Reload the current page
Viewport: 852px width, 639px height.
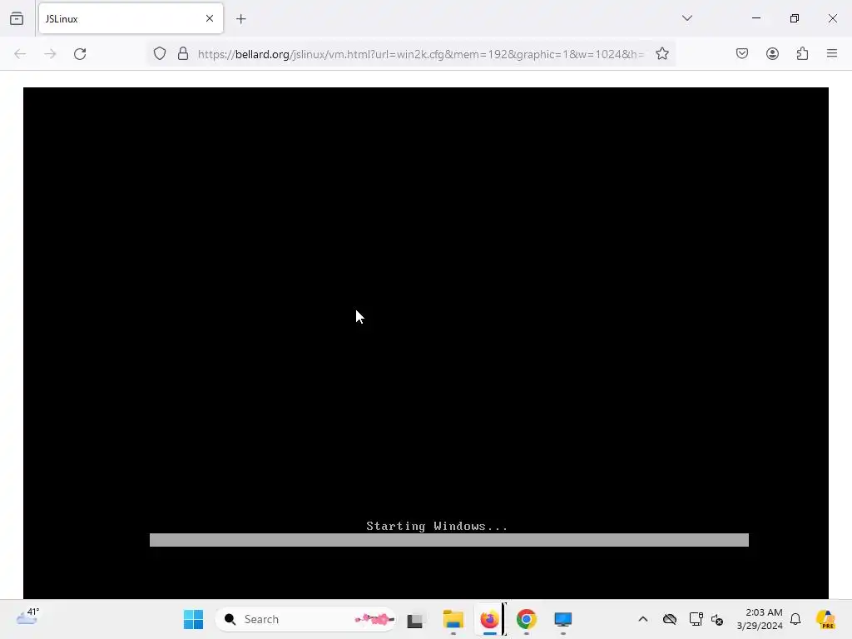point(80,54)
